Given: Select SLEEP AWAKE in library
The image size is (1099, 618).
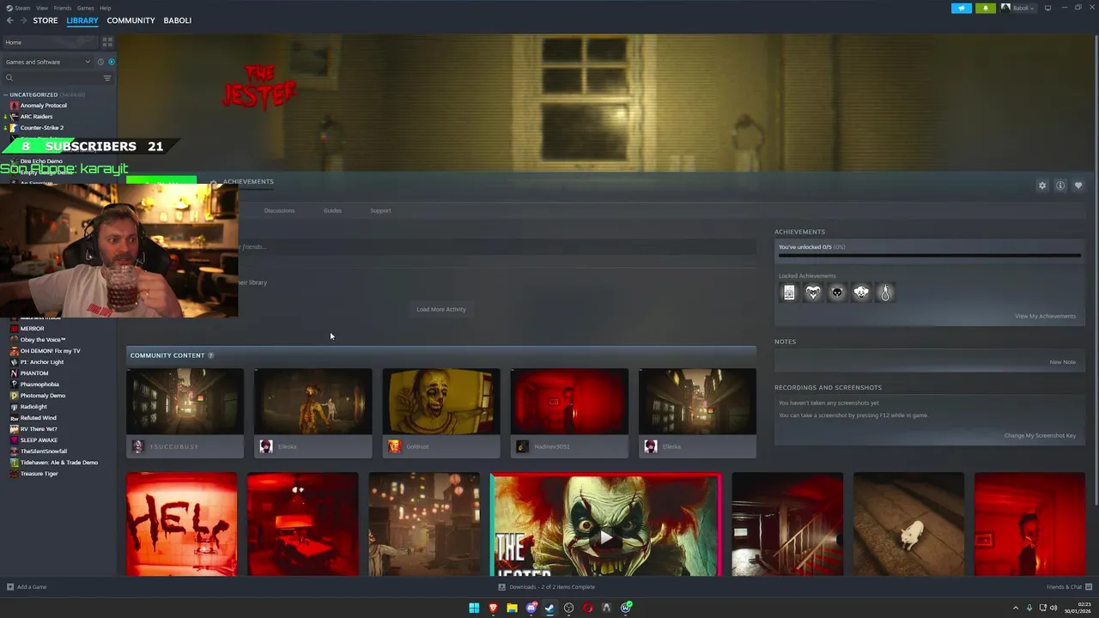Looking at the screenshot, I should pyautogui.click(x=39, y=440).
